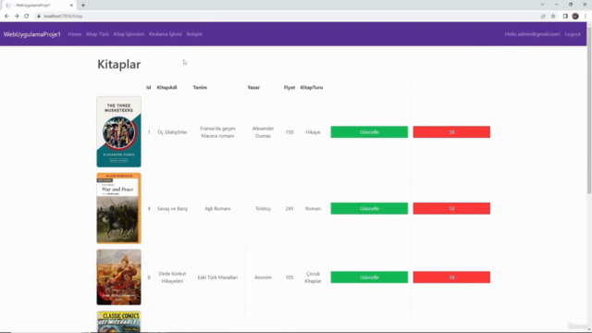The width and height of the screenshot is (592, 333).
Task: Open the Kitap İşlemleri nav item
Action: click(129, 34)
